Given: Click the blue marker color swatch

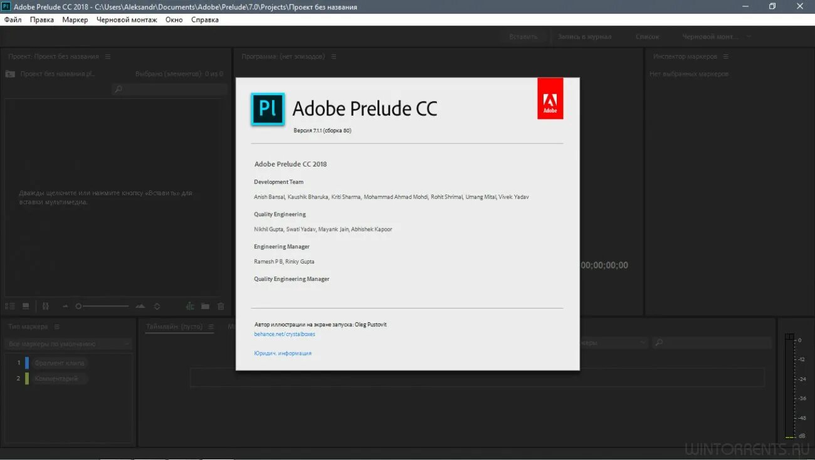Looking at the screenshot, I should [27, 363].
